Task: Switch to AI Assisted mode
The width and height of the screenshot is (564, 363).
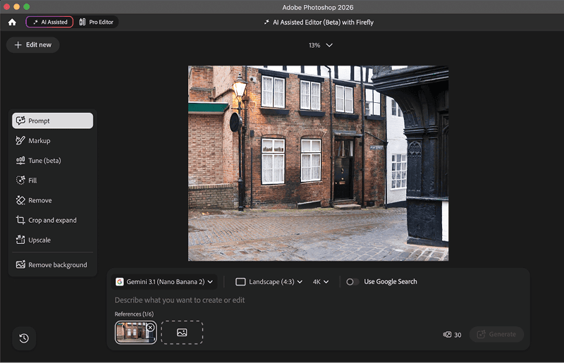Action: tap(49, 22)
